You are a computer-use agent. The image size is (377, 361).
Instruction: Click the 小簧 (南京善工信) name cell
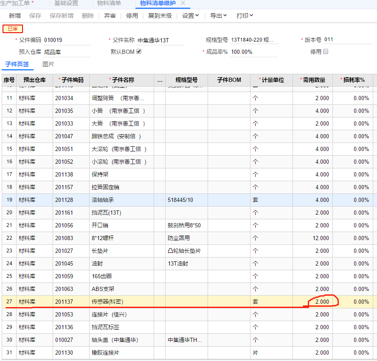coord(122,111)
